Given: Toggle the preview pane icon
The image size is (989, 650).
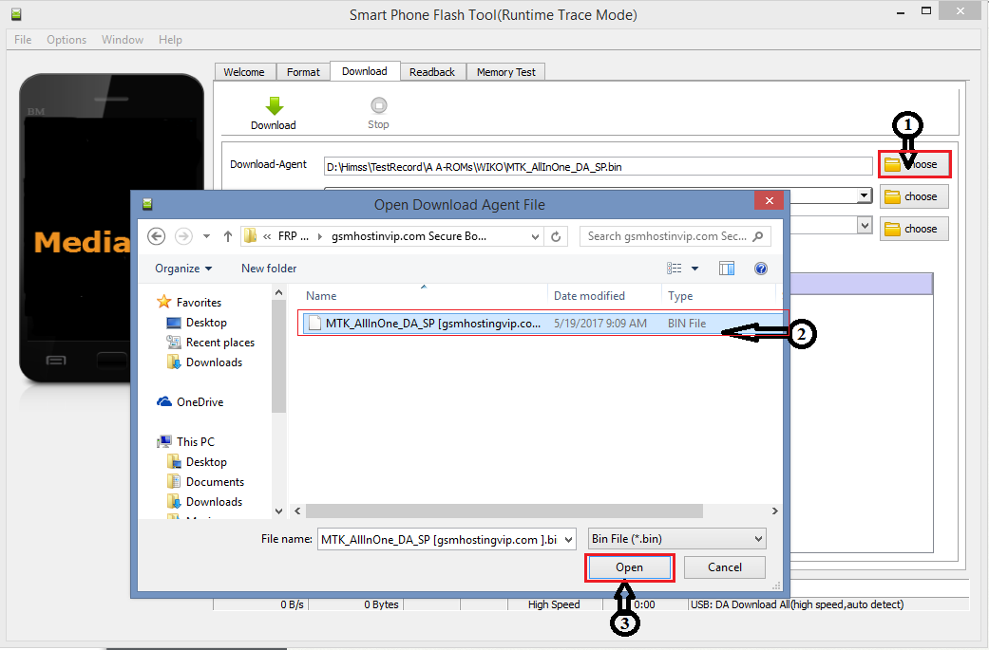Looking at the screenshot, I should [x=727, y=269].
